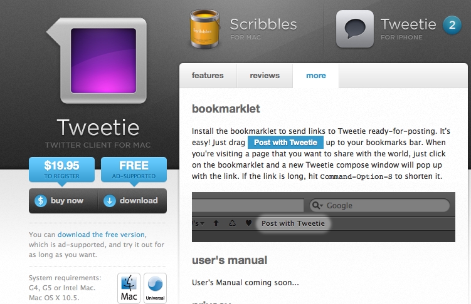Click the download arrow icon

point(110,201)
